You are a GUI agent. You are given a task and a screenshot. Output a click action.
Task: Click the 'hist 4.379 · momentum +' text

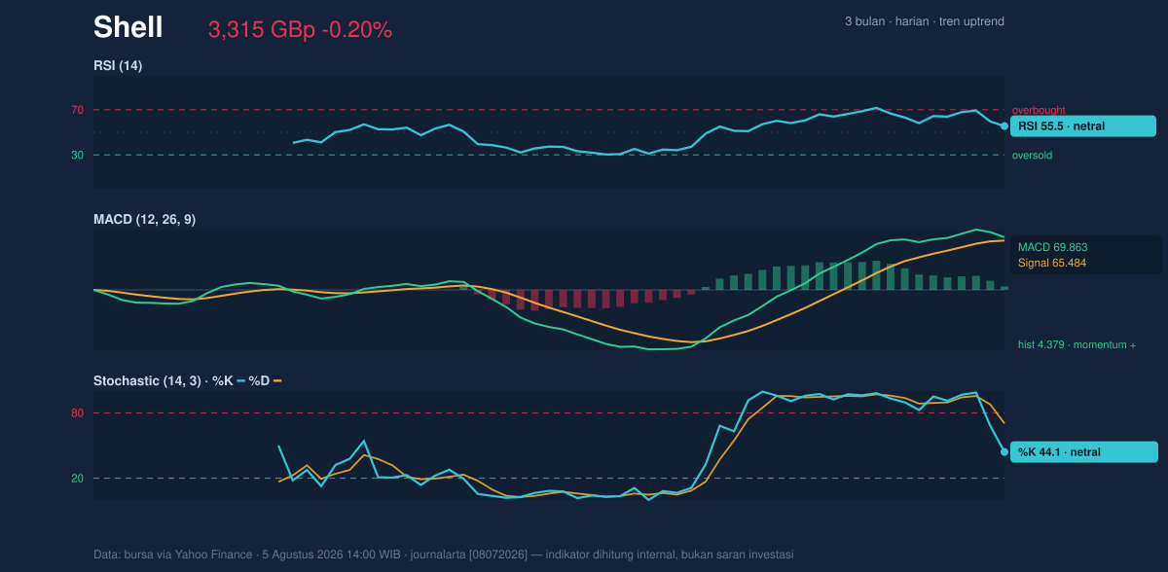[1077, 344]
